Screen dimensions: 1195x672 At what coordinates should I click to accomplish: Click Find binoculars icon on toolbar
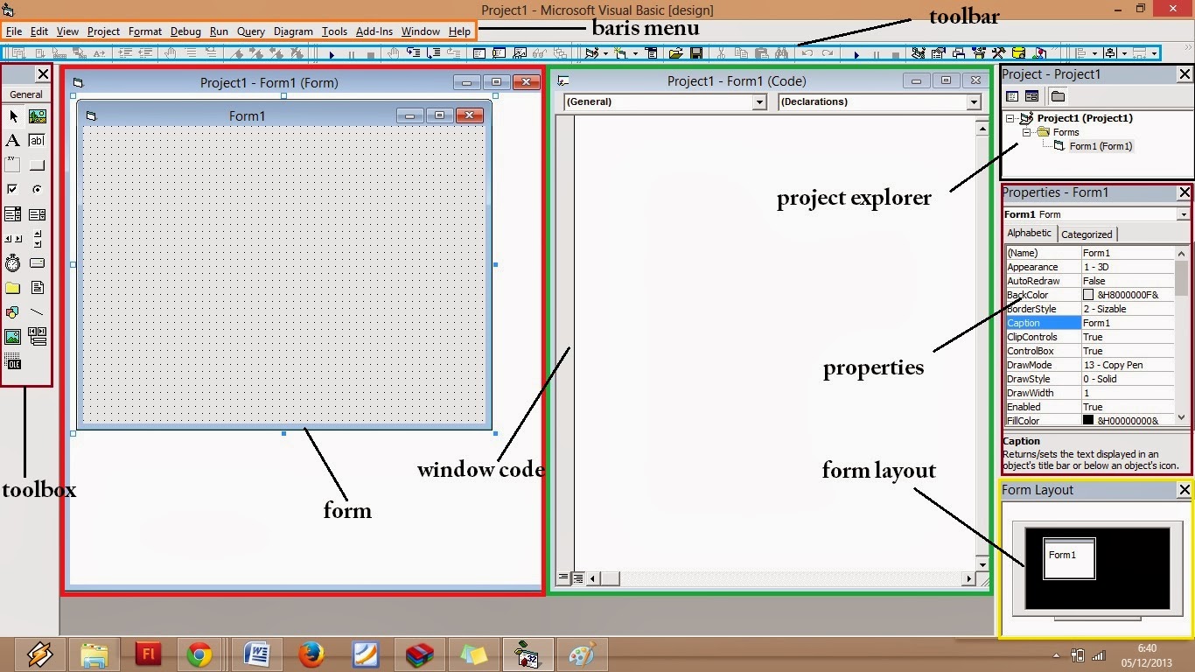pos(781,53)
